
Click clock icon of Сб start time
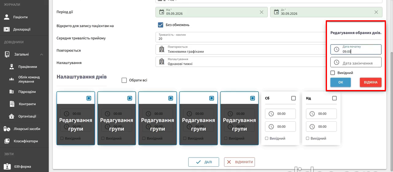coord(271,114)
